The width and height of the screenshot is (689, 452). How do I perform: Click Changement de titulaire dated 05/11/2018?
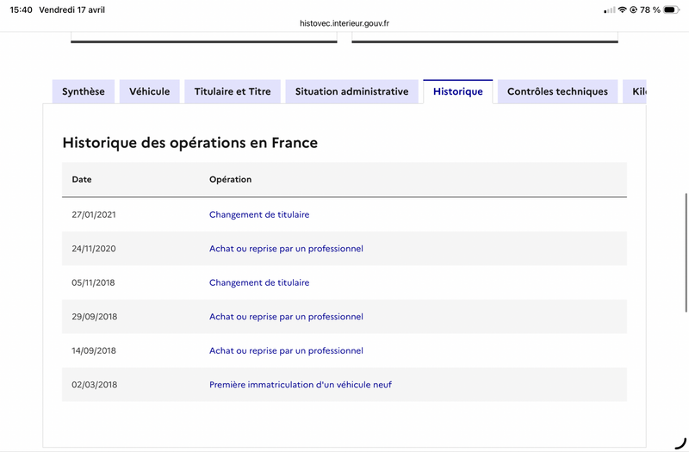259,282
